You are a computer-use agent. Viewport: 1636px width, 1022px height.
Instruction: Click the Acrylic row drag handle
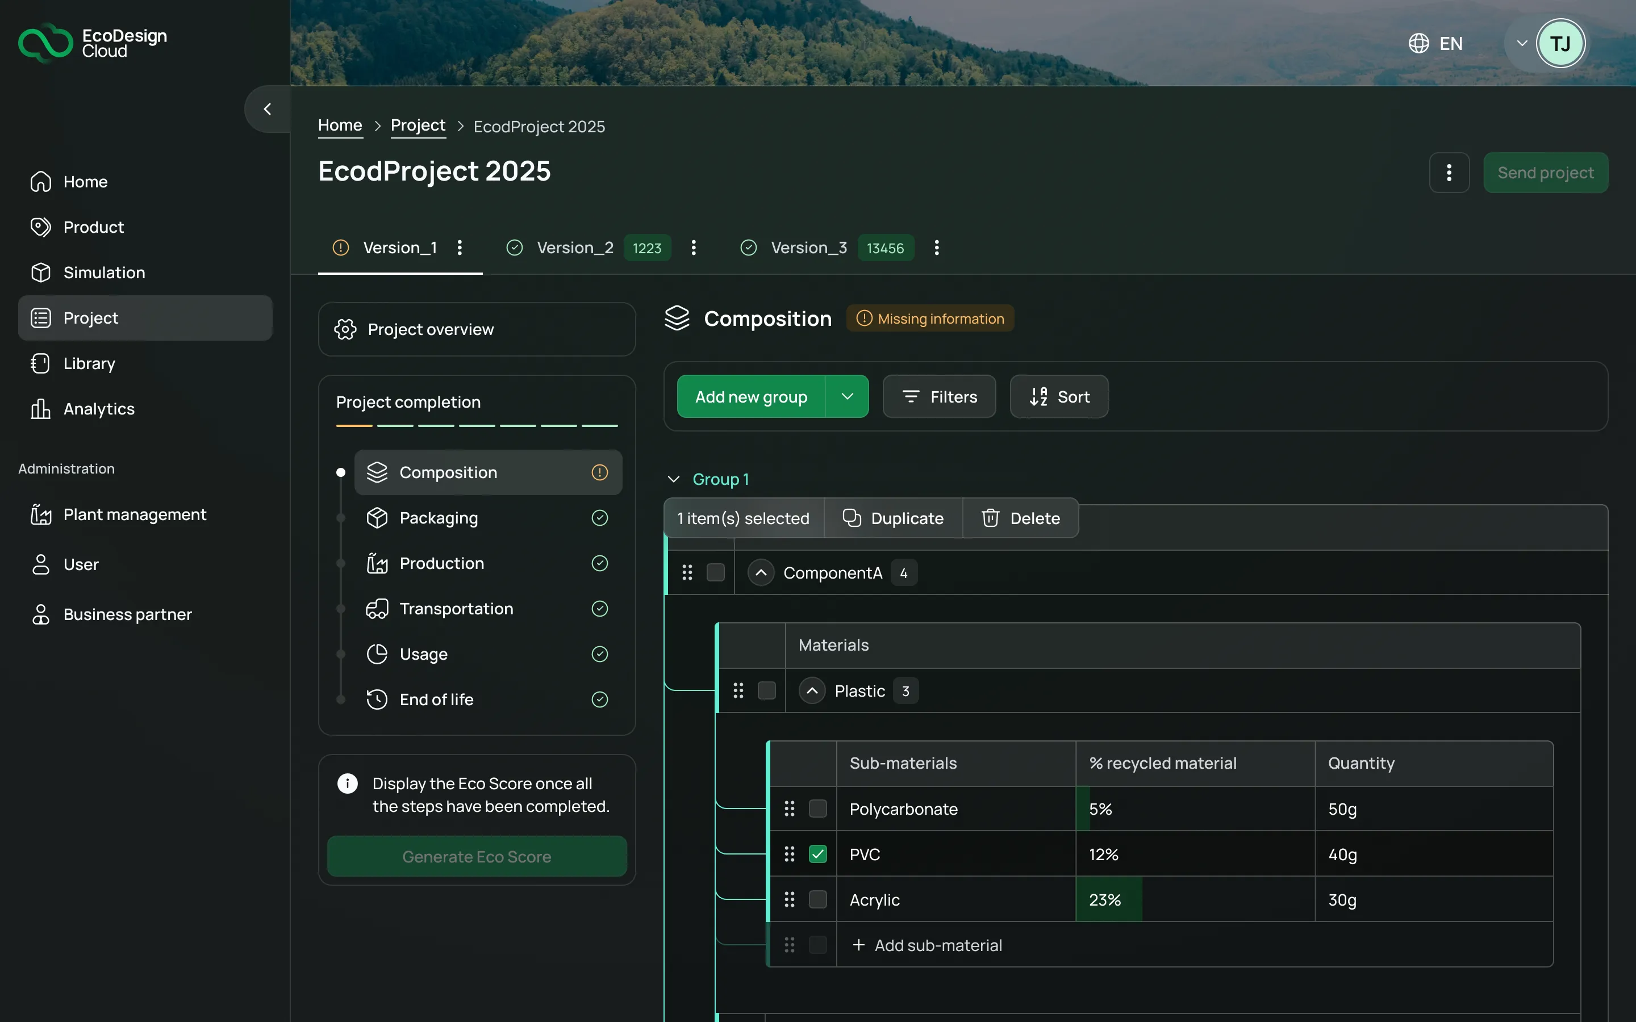790,899
